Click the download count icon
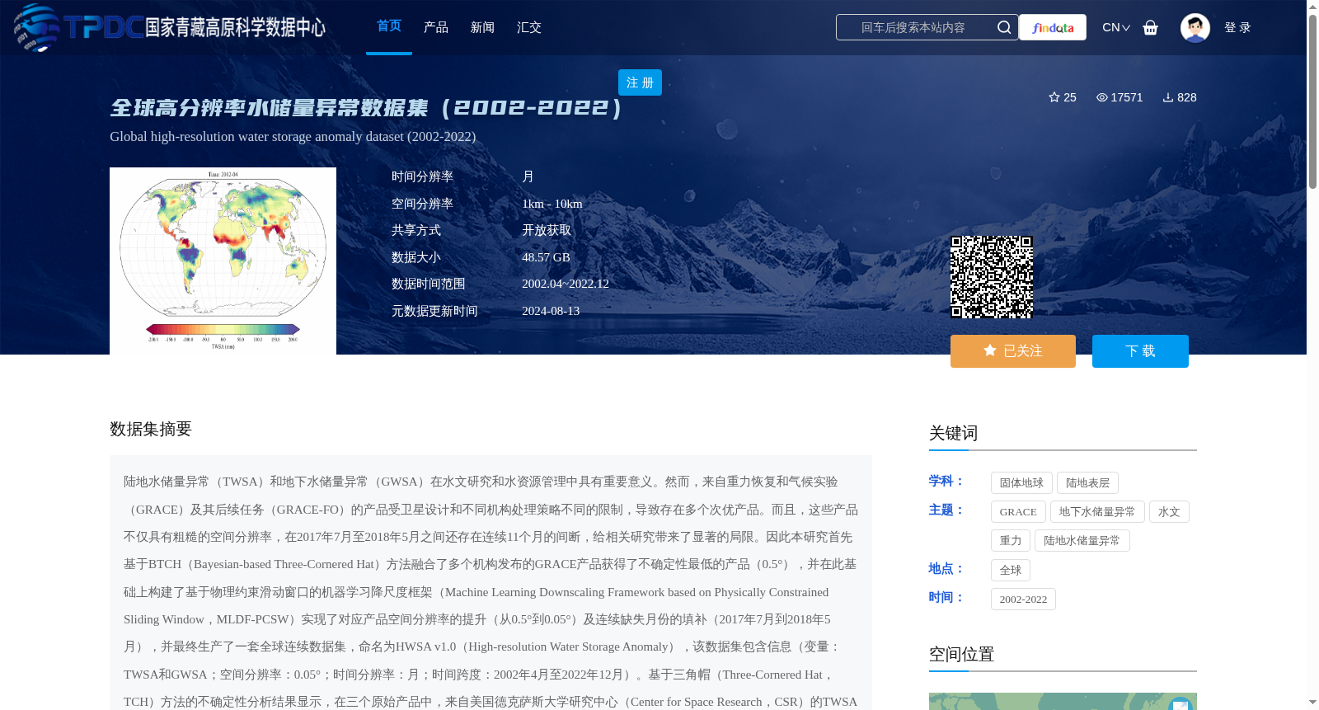The height and width of the screenshot is (710, 1319). [x=1167, y=97]
